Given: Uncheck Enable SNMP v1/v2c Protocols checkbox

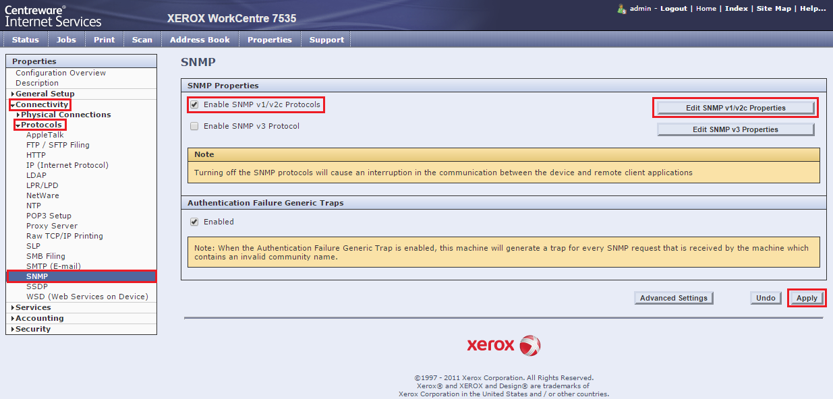Looking at the screenshot, I should coord(194,105).
